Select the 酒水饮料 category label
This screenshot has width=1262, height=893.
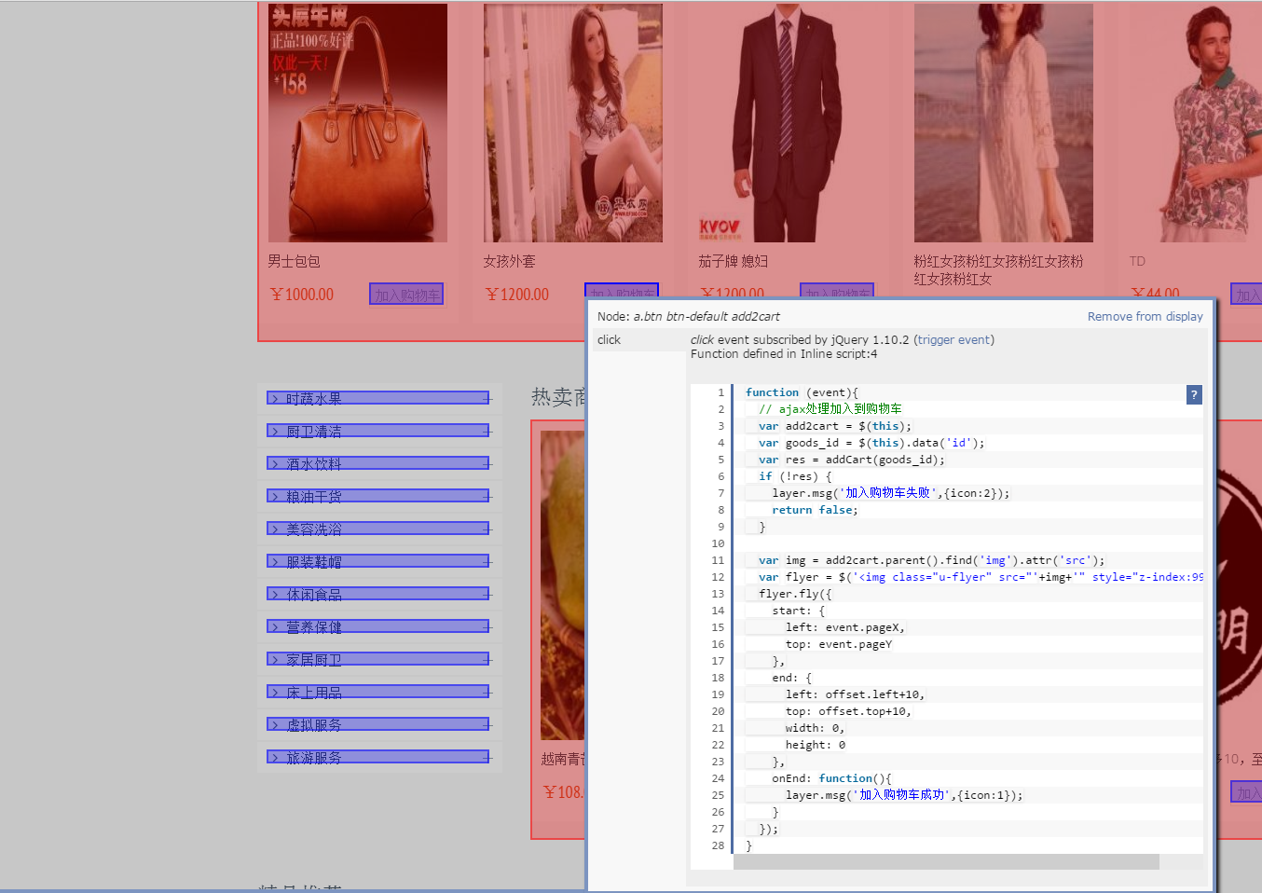click(314, 464)
